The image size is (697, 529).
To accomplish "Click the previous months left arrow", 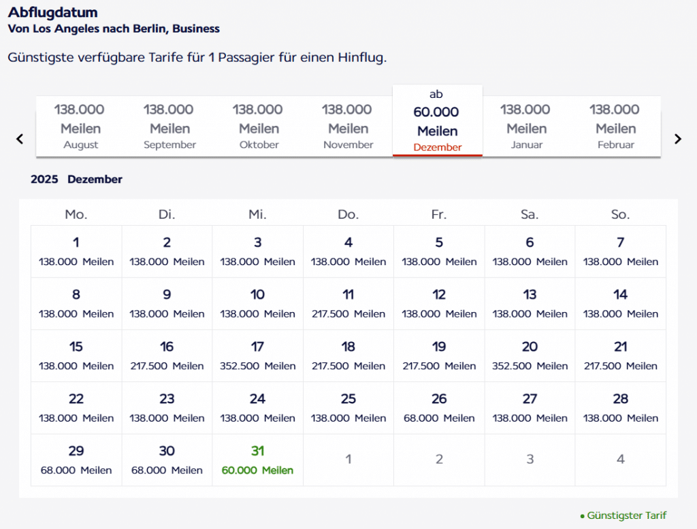I will coord(20,139).
